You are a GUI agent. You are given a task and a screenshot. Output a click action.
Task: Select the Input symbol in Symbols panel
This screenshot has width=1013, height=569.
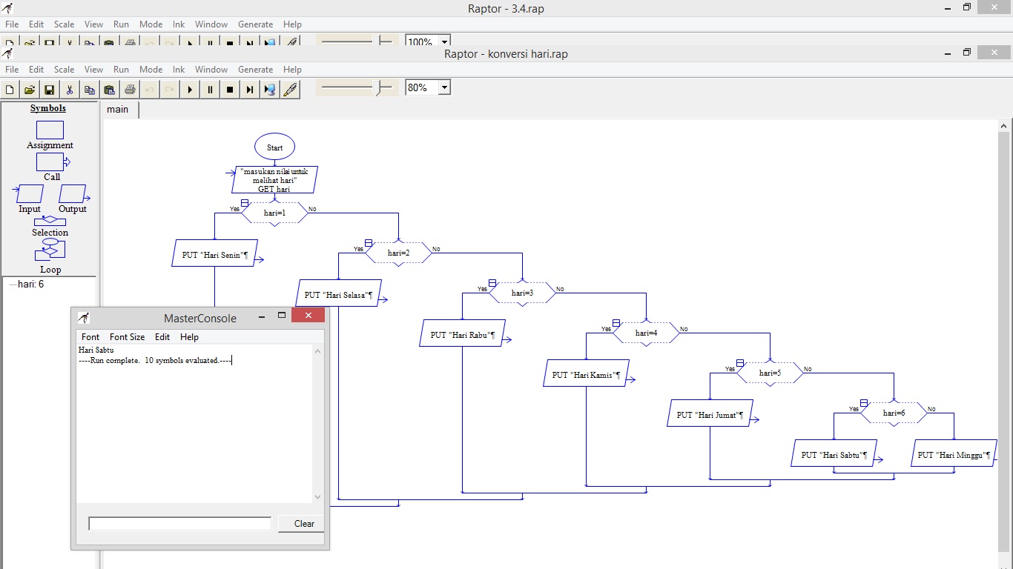[x=30, y=193]
